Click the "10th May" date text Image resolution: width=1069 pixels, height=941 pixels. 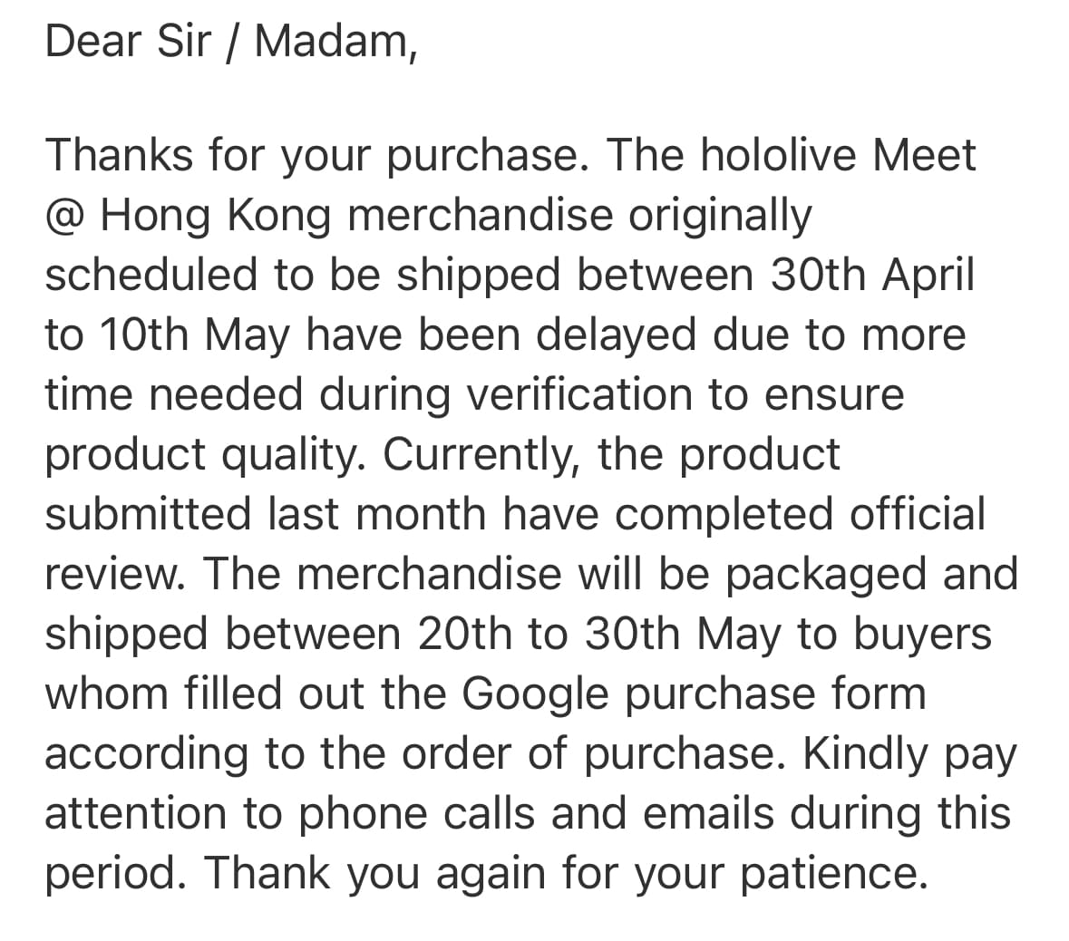195,336
